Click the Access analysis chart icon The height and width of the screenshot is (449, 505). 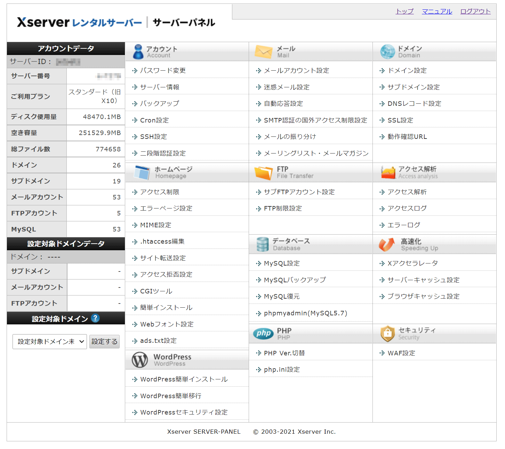point(388,172)
